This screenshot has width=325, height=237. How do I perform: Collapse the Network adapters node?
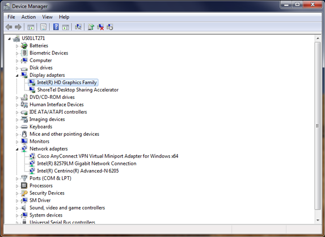[17, 149]
